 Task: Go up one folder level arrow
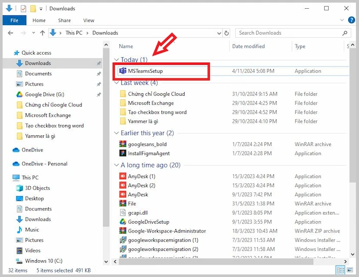(x=43, y=33)
